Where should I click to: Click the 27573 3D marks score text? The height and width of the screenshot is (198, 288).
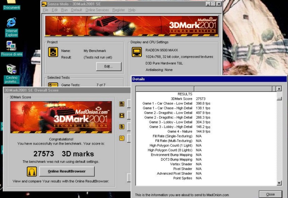[64, 154]
